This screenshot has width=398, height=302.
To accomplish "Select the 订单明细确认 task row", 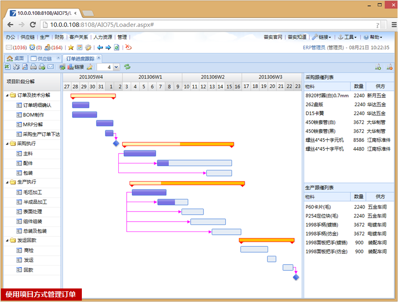I will click(32, 105).
